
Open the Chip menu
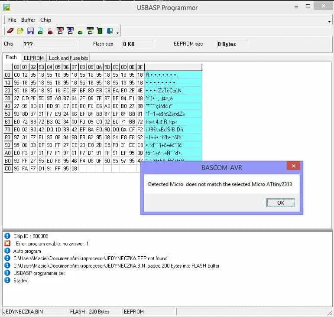tap(45, 20)
